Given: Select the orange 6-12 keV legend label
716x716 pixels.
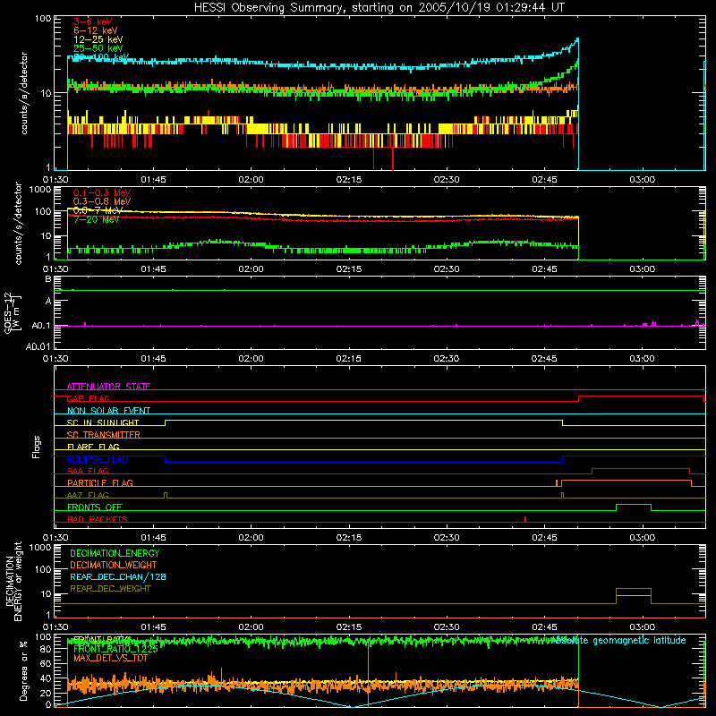Looking at the screenshot, I should tap(96, 30).
